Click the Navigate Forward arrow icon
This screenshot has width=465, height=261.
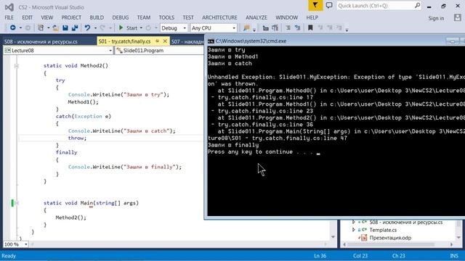(28, 28)
